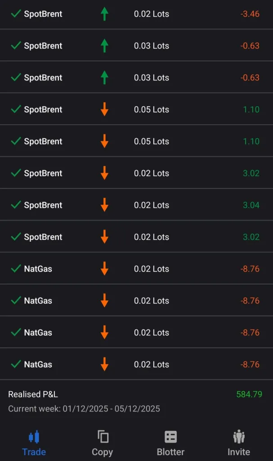Click the Realised P&L label
Image resolution: width=273 pixels, height=461 pixels.
33,394
